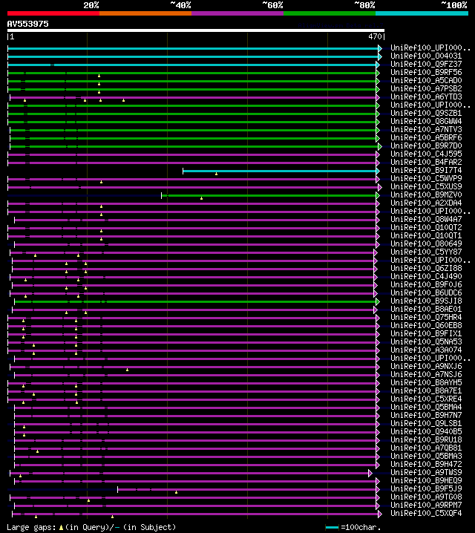Image resolution: width=475 pixels, height=533 pixels.
Task: Click the yellow gap marker under the B9I7T4 bar
Action: pos(216,174)
